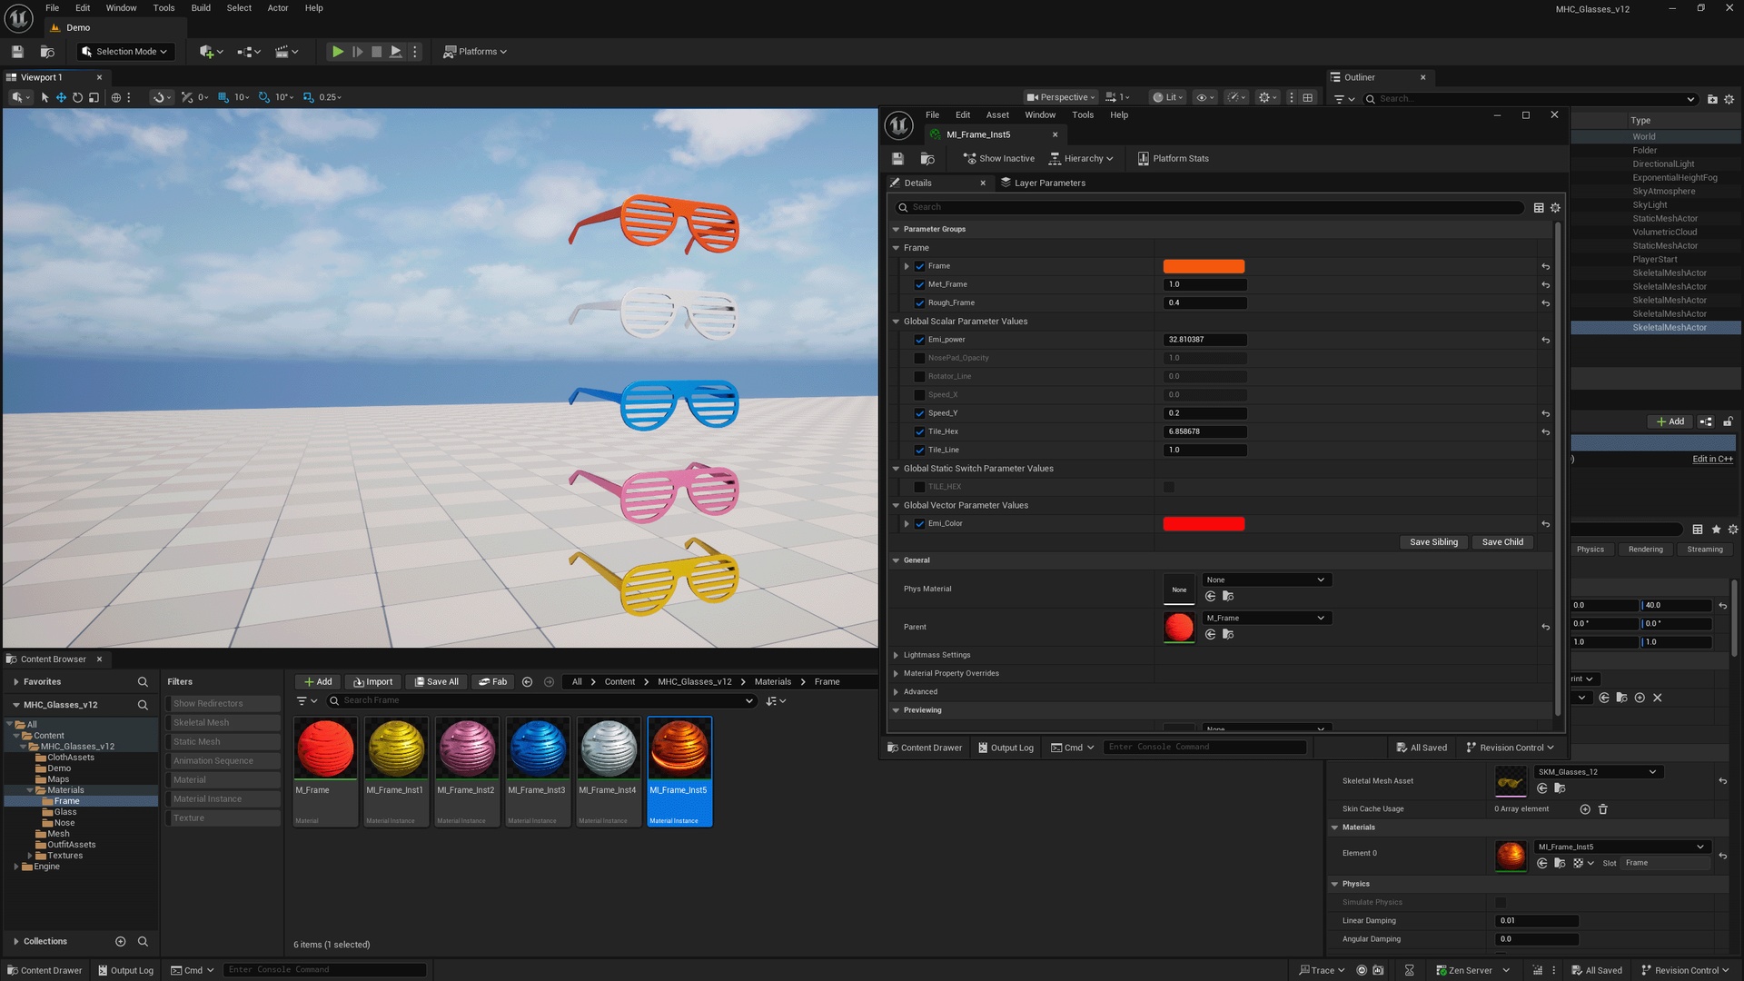Reset Tile_Hex parameter to default
Image resolution: width=1744 pixels, height=981 pixels.
[x=1545, y=432]
